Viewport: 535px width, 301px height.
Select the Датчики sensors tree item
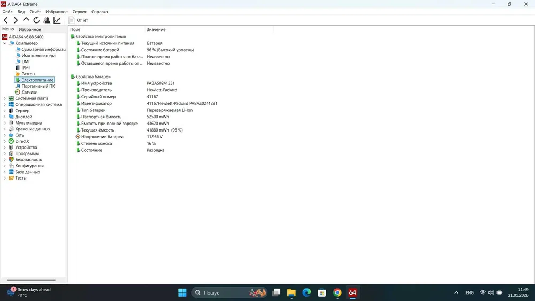coord(29,92)
